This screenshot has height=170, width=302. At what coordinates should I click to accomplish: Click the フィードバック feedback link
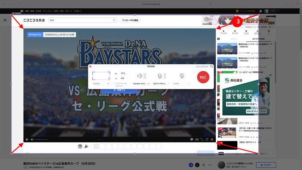pyautogui.click(x=202, y=66)
